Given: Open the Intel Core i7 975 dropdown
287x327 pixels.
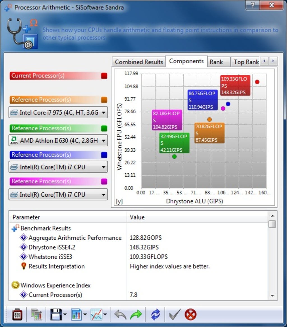Looking at the screenshot, I should point(58,113).
